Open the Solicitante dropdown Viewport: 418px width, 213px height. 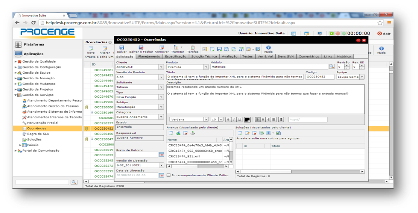[161, 87]
